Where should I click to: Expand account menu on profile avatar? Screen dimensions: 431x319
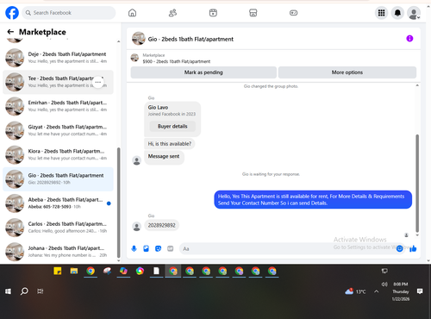pos(414,13)
